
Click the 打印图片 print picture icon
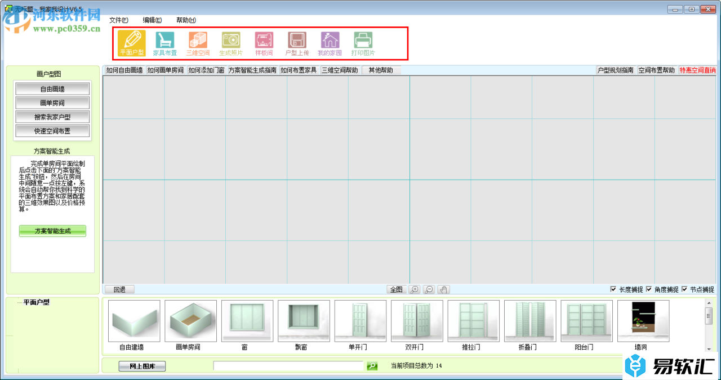click(x=363, y=44)
